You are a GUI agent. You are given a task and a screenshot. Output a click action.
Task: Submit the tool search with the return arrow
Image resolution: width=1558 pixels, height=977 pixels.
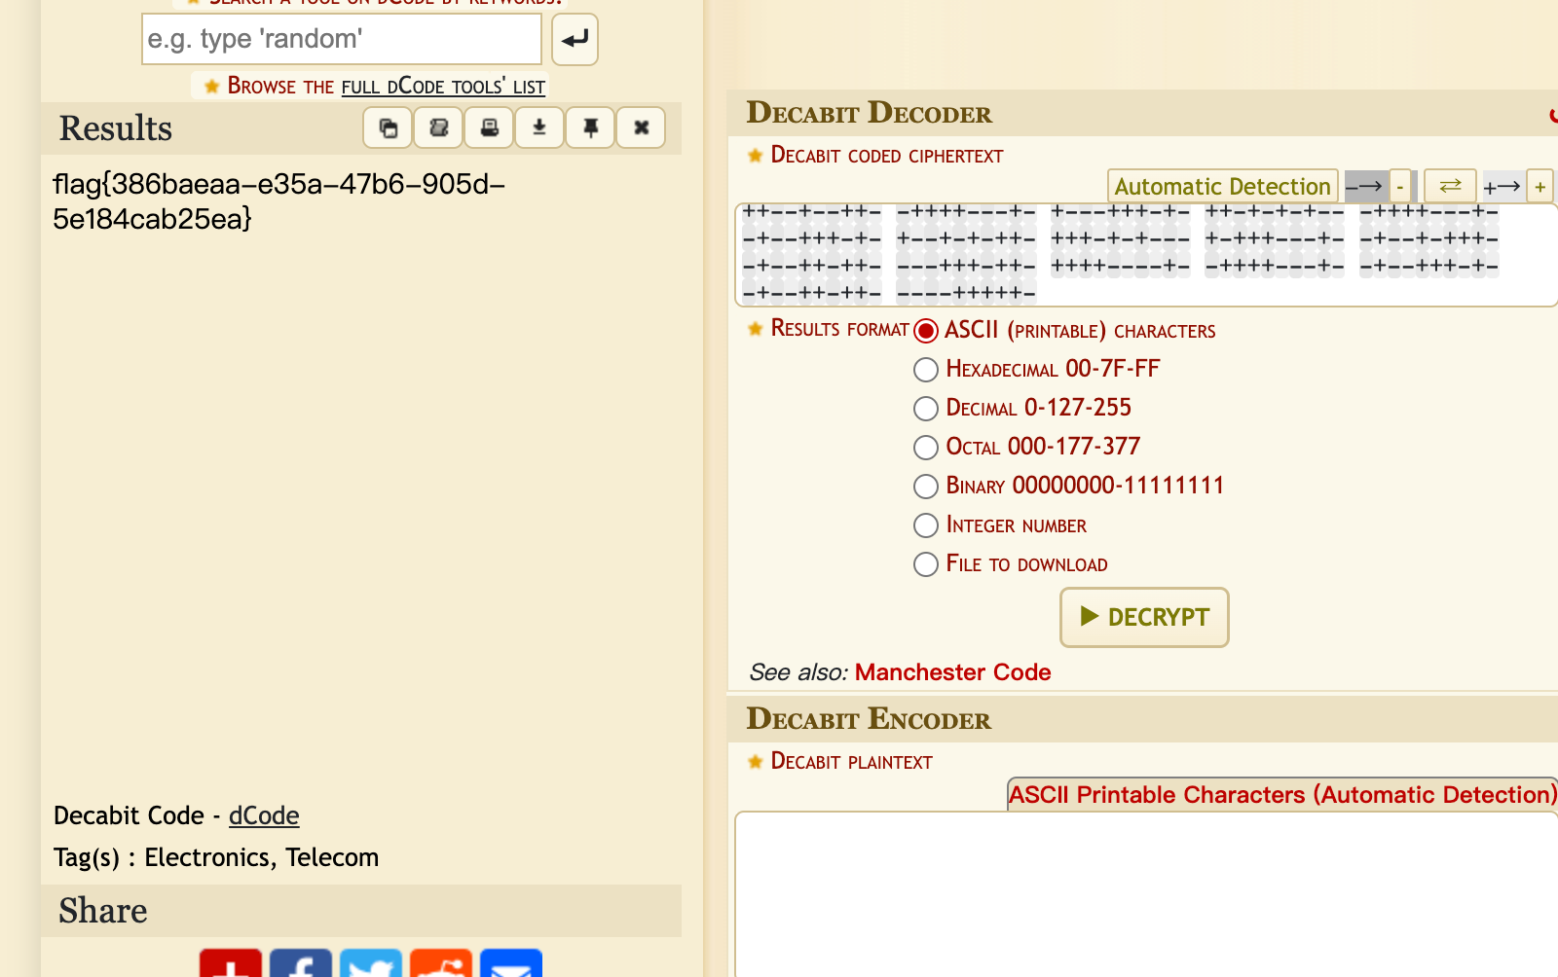[x=575, y=40]
